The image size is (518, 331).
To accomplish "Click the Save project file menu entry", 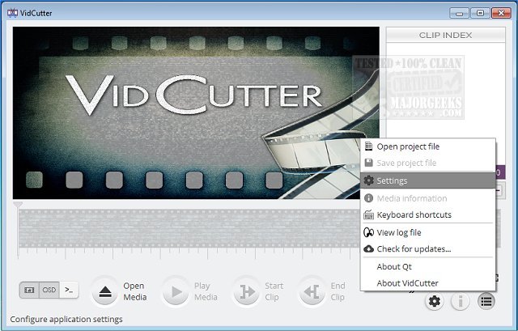I will (428, 163).
